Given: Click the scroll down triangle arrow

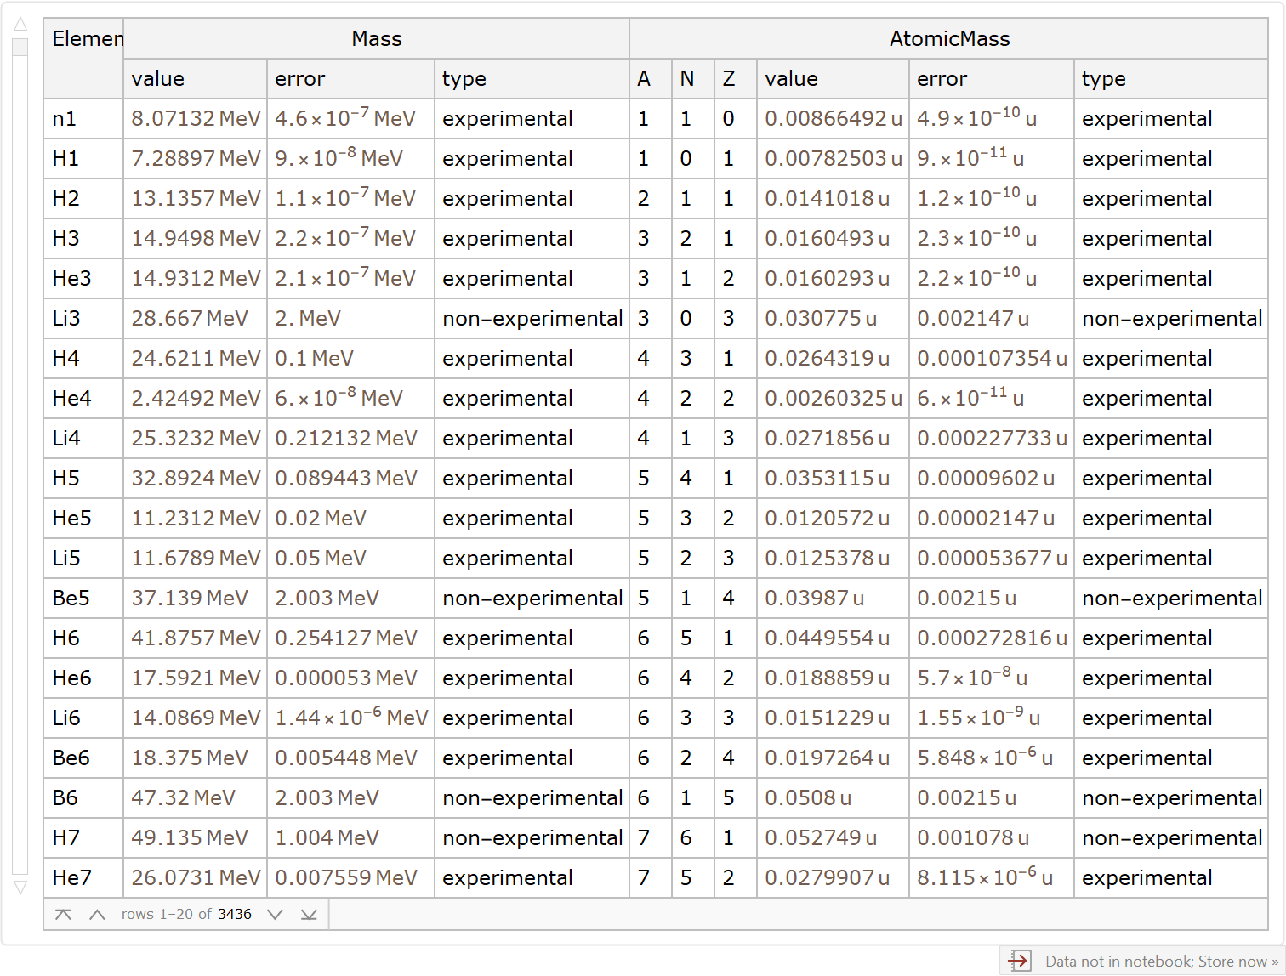Looking at the screenshot, I should click(20, 888).
